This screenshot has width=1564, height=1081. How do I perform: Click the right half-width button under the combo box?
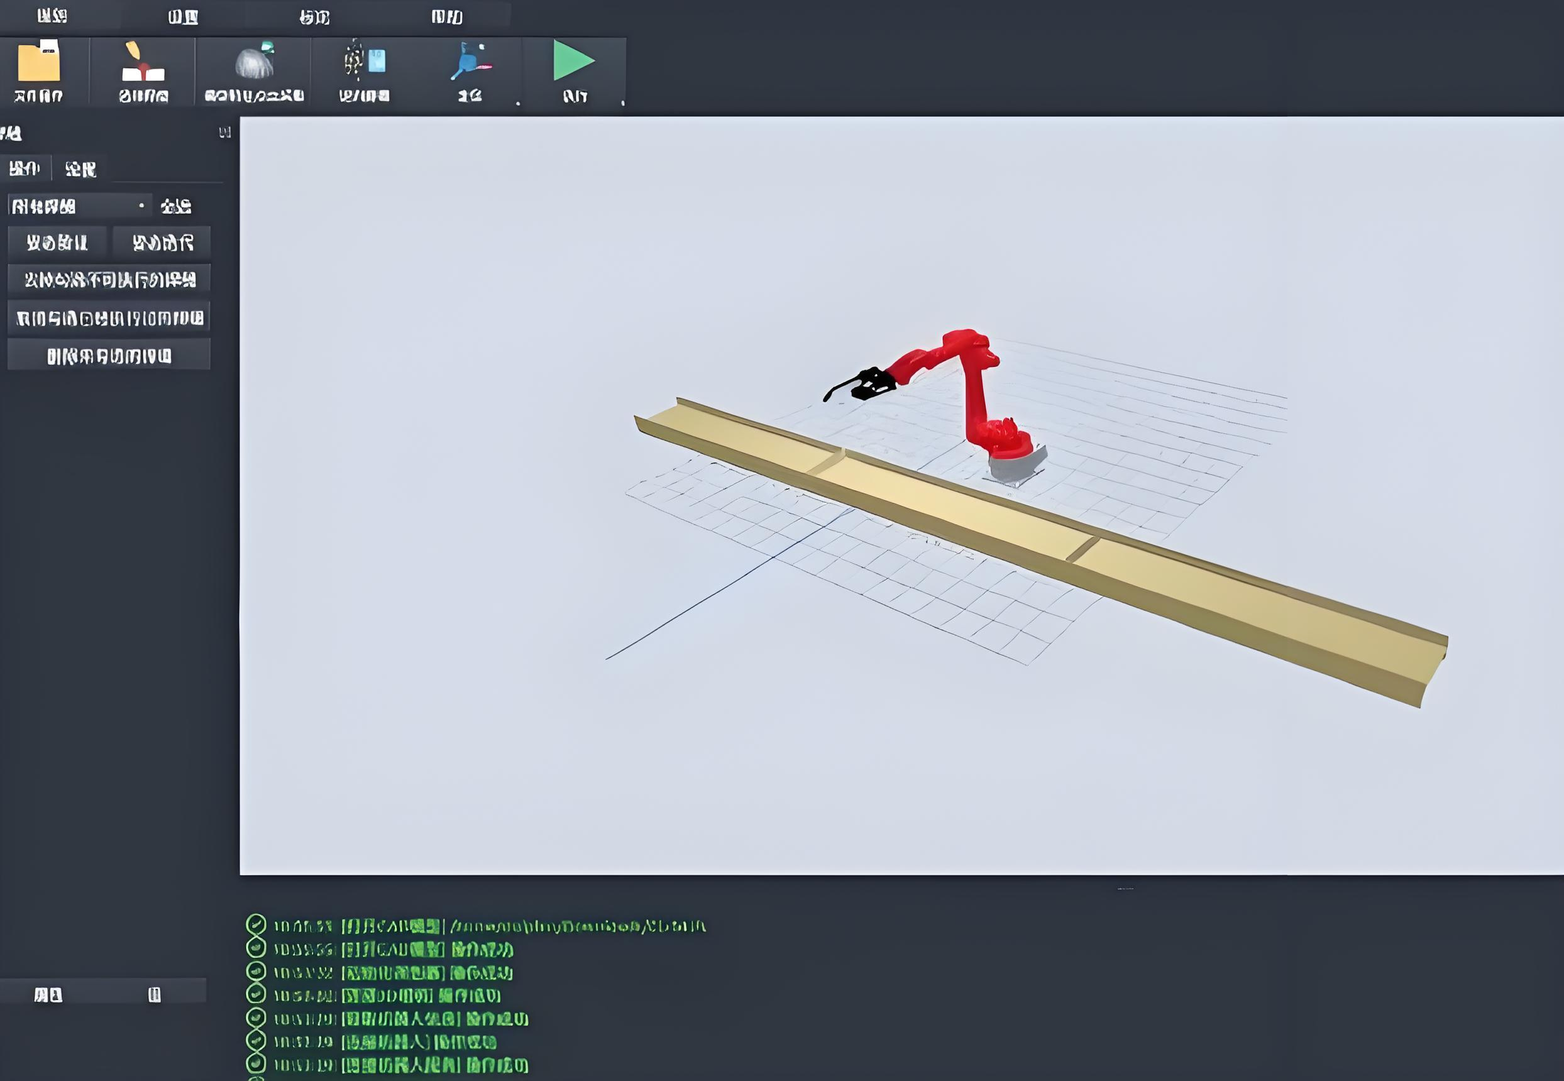click(163, 243)
